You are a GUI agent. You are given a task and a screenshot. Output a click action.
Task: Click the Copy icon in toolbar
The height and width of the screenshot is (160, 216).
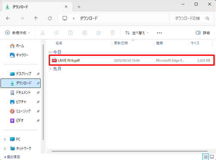click(x=57, y=33)
